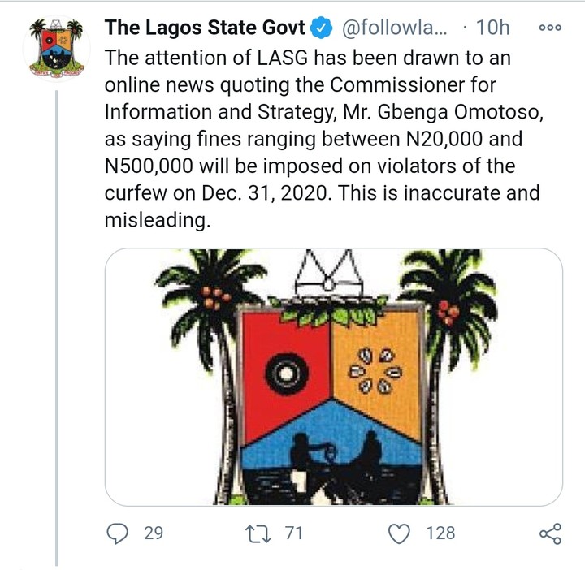Like the tweet with the heart icon
Screen dimensions: 585x570
[x=398, y=533]
